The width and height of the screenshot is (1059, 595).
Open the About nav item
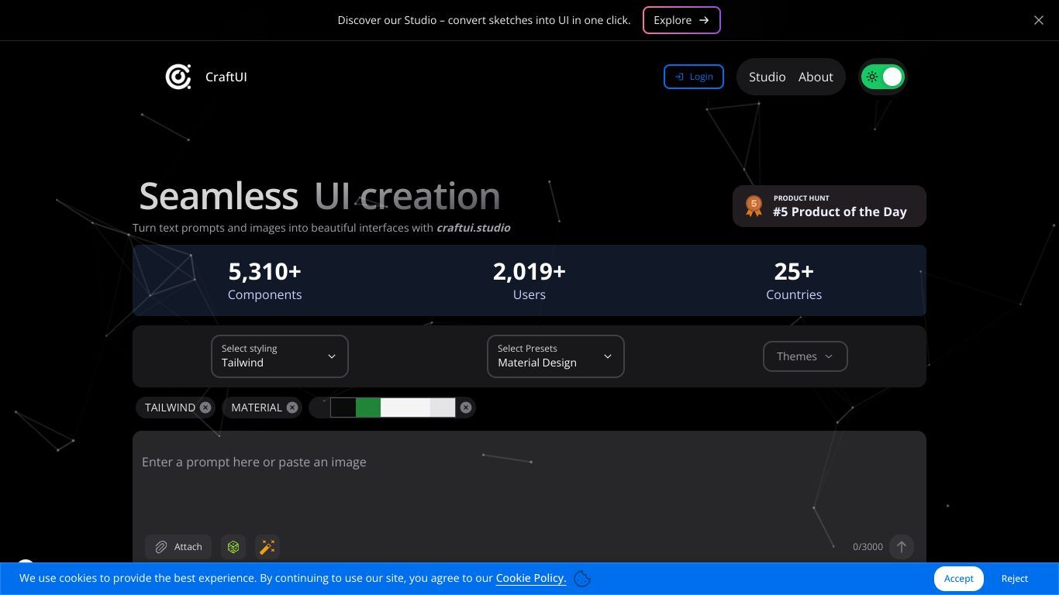(x=816, y=77)
